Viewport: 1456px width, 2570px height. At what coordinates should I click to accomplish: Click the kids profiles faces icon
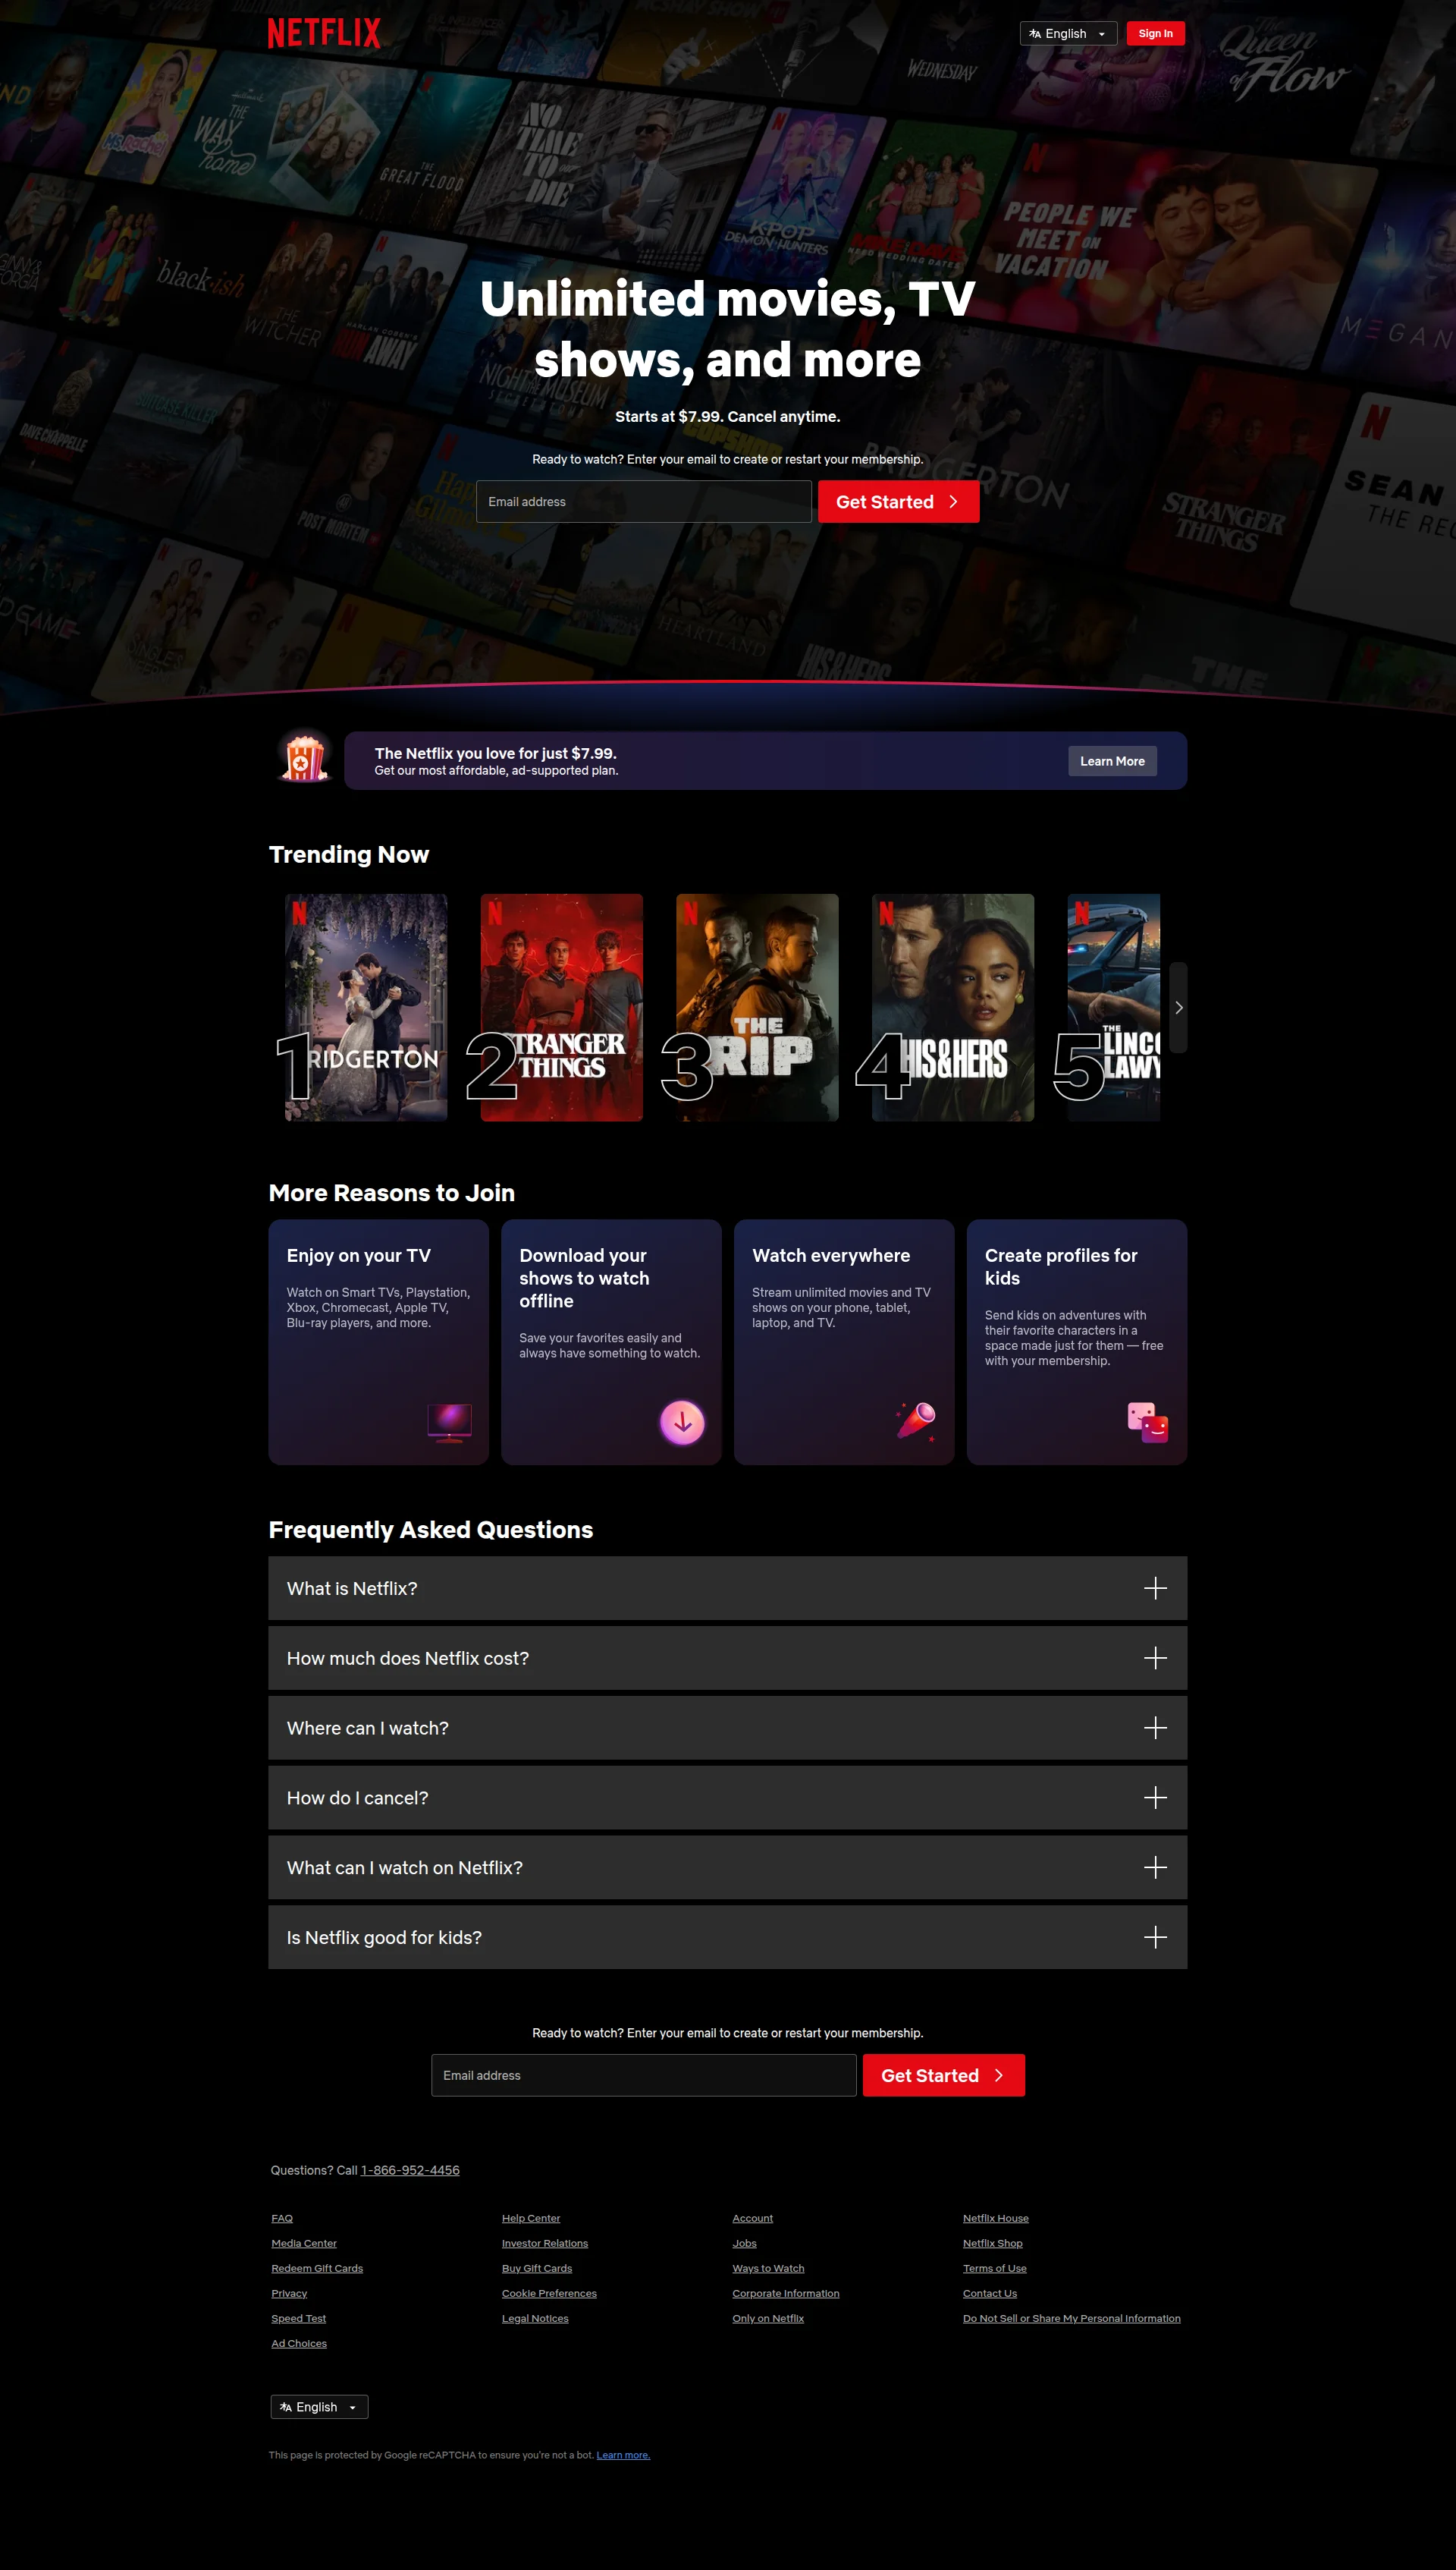tap(1147, 1421)
